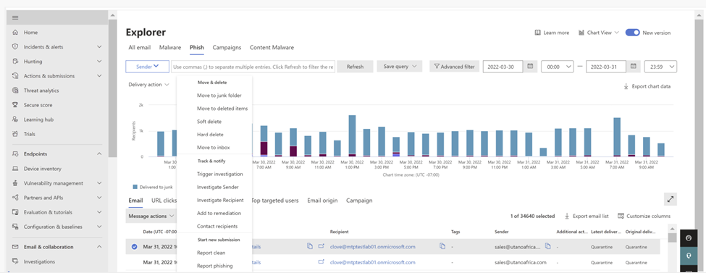The image size is (706, 273).
Task: Click the sender filter text input field
Action: (253, 67)
